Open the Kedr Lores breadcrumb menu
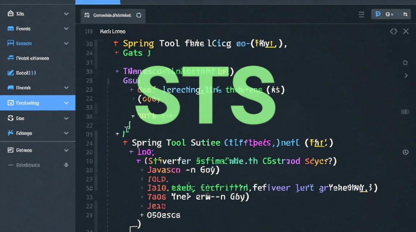416x232 pixels. [x=112, y=31]
